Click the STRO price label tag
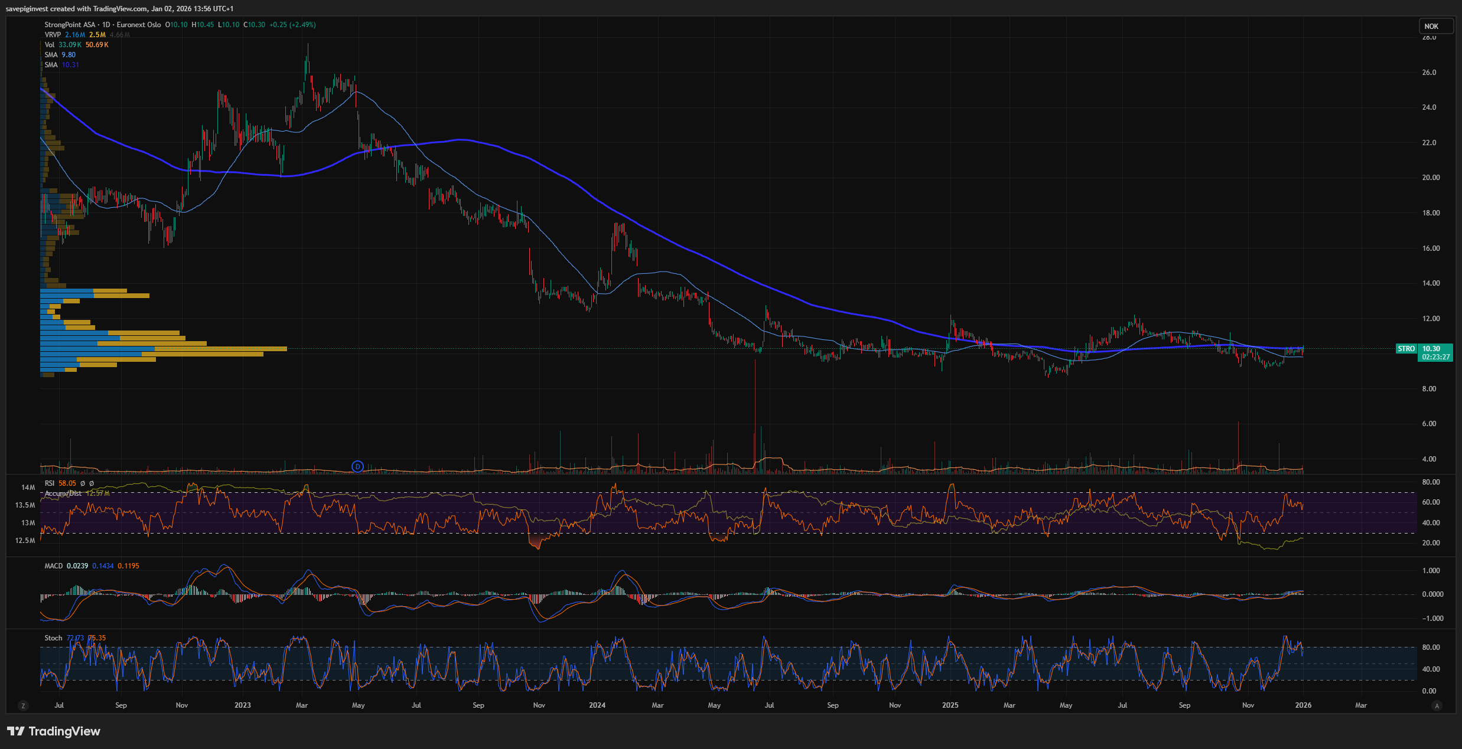 click(x=1406, y=349)
